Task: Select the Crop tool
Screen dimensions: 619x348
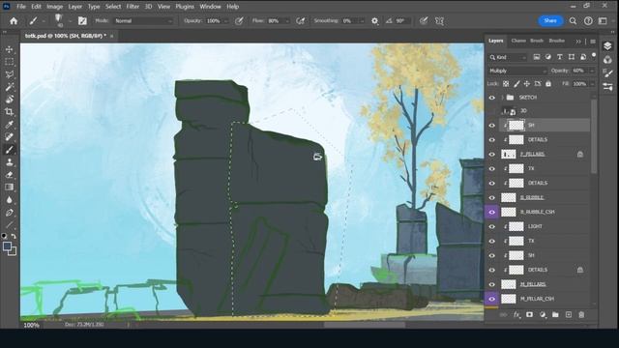Action: point(9,112)
